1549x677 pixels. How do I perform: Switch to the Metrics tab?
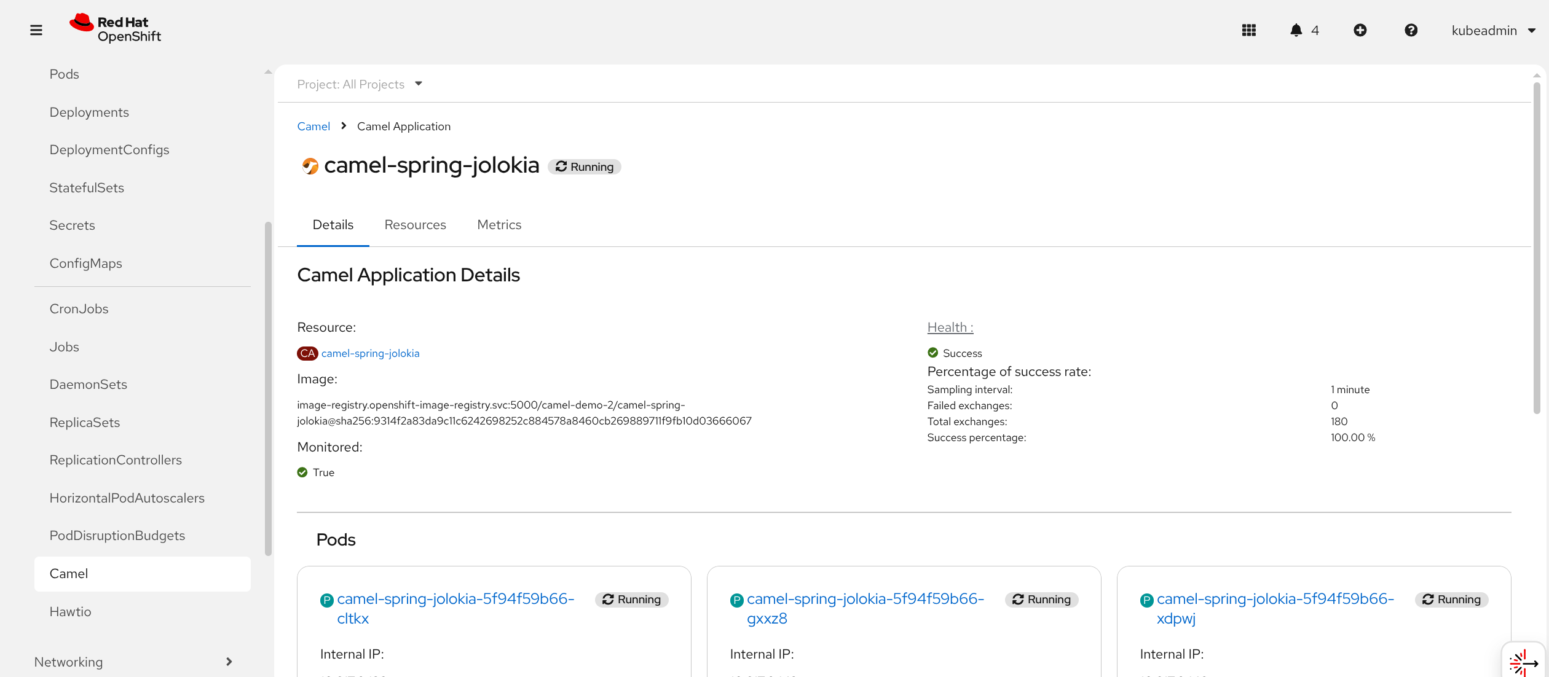499,225
